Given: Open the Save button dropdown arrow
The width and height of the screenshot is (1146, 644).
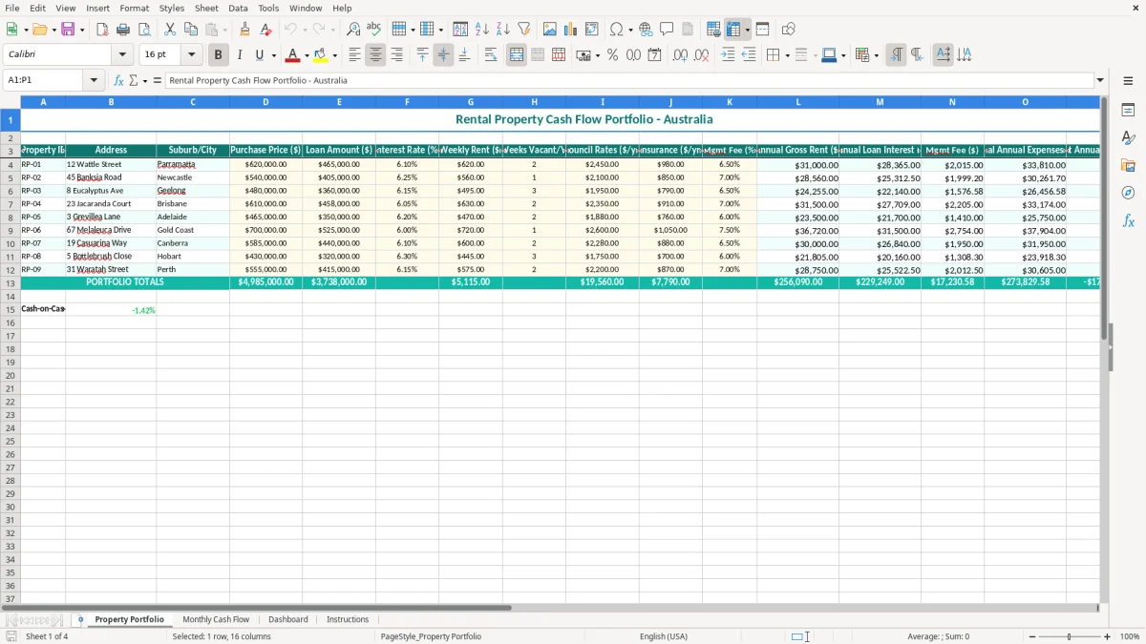Looking at the screenshot, I should pyautogui.click(x=82, y=30).
